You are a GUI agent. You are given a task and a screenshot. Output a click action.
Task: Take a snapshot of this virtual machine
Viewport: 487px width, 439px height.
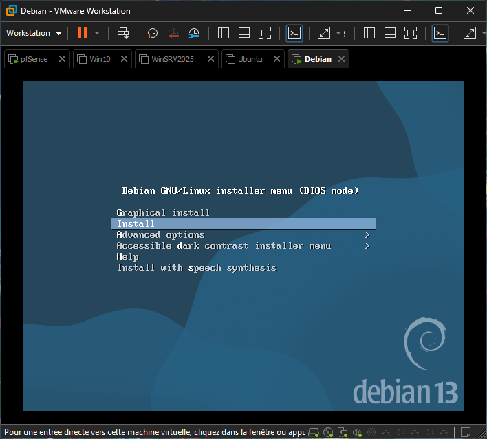pyautogui.click(x=152, y=33)
